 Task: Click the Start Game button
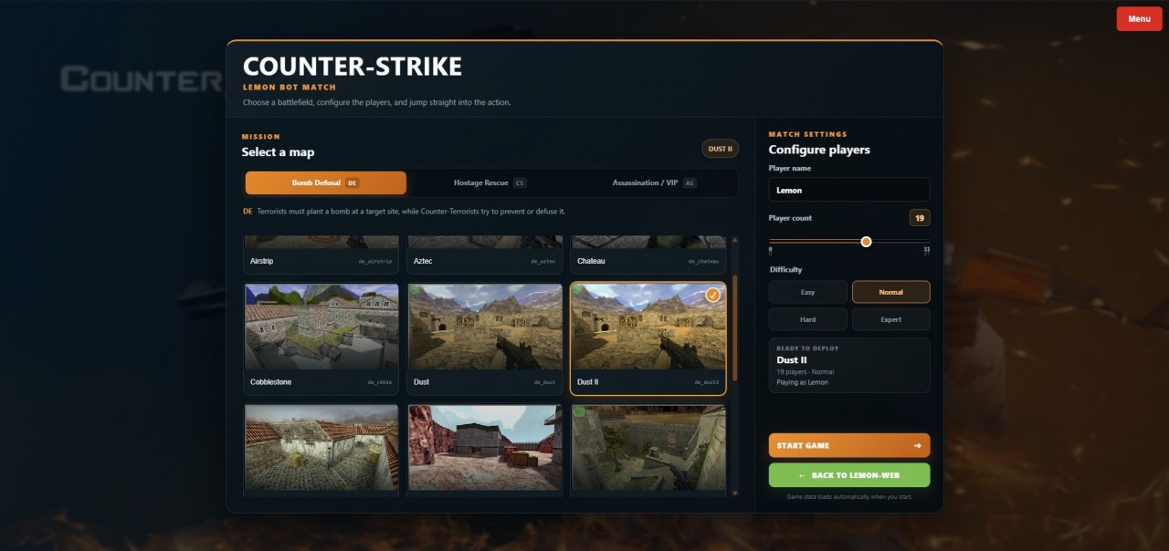tap(849, 445)
